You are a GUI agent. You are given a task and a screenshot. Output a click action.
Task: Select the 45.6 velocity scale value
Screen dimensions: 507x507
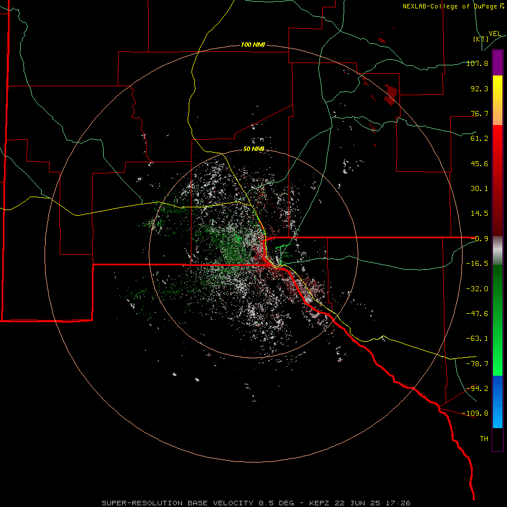click(x=479, y=163)
